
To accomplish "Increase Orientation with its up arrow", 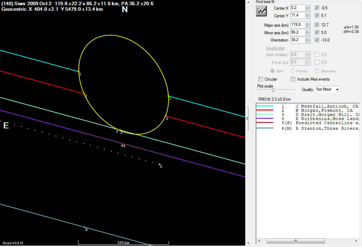I will pos(307,39).
